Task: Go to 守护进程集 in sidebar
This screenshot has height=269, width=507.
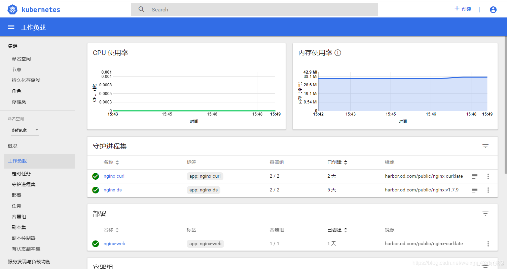Action: (x=24, y=184)
